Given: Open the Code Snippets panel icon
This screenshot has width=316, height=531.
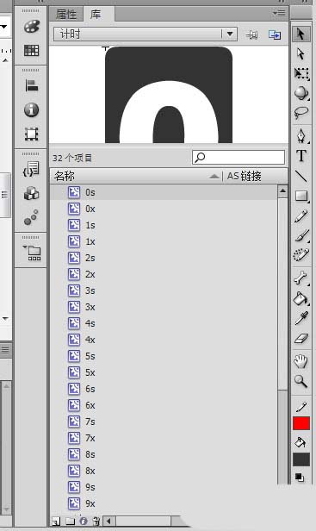Looking at the screenshot, I should [31, 169].
